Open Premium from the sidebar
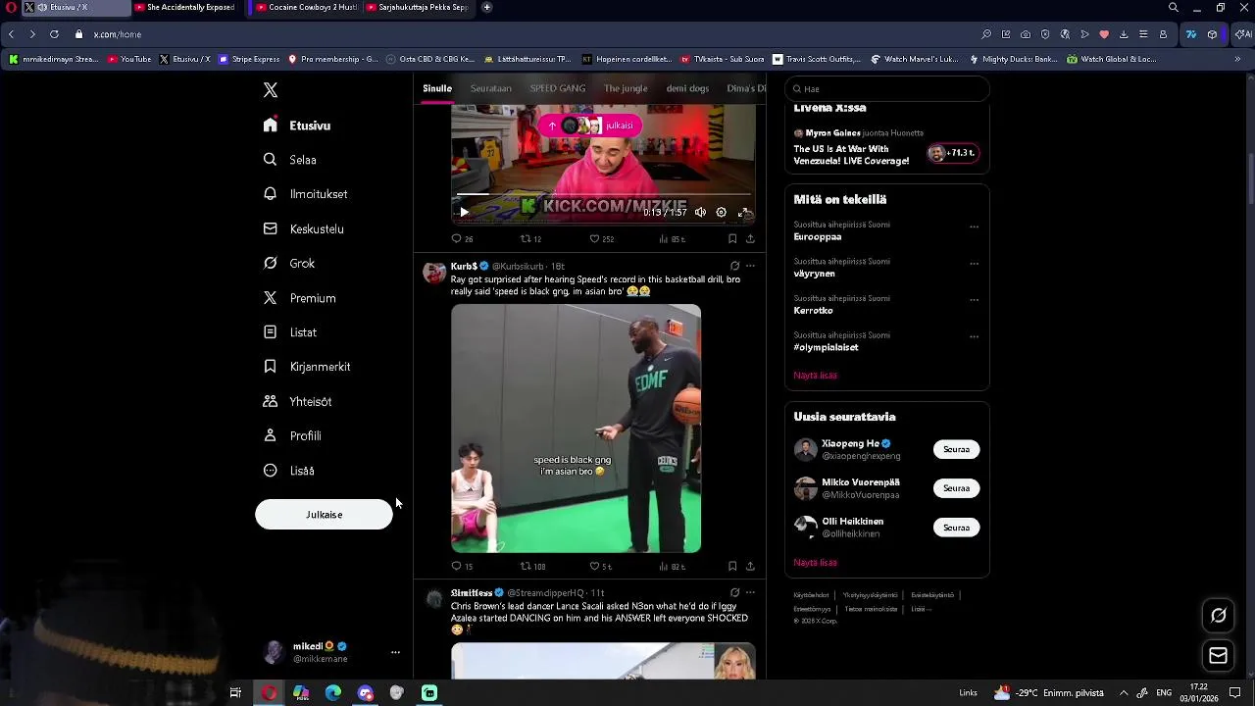The image size is (1255, 706). [299, 298]
